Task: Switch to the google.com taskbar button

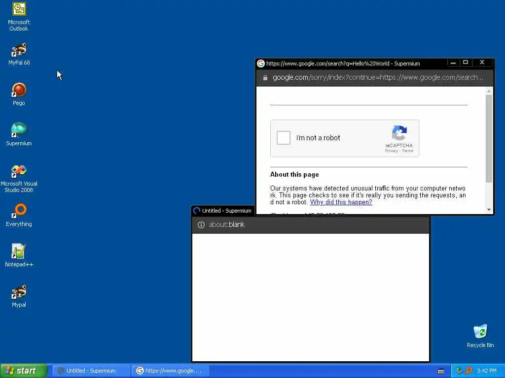Action: [171, 371]
